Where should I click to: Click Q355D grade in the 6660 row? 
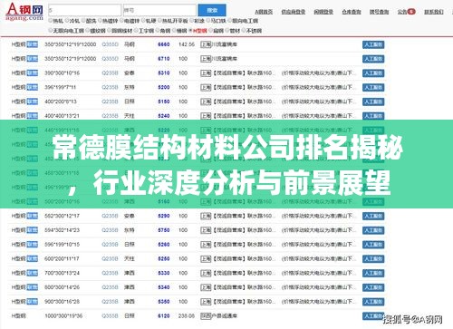110,44
